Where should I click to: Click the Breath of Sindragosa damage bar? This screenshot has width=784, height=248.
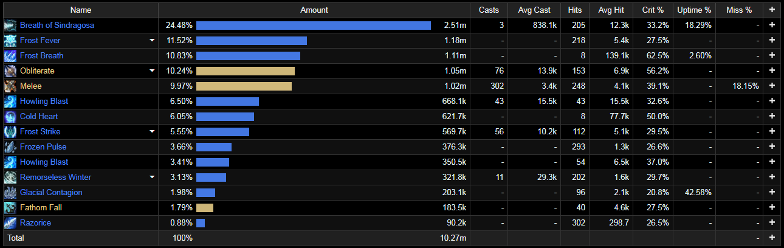tap(313, 26)
